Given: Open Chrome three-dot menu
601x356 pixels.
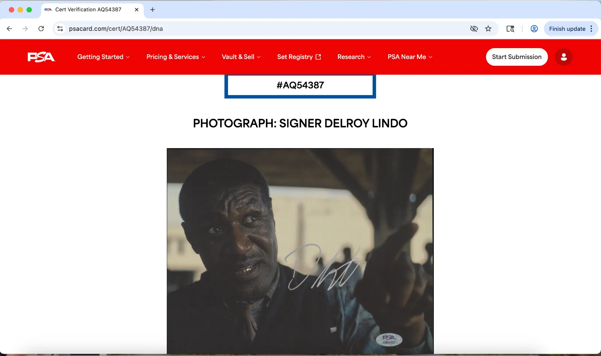Looking at the screenshot, I should [591, 29].
